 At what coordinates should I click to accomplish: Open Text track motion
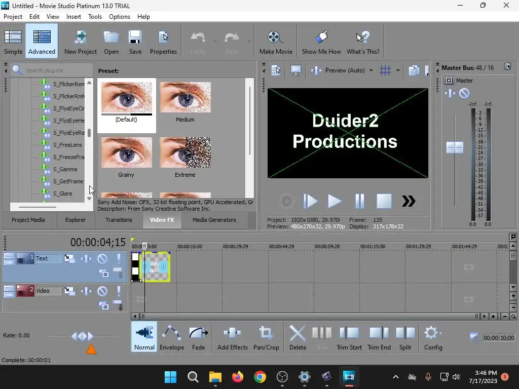point(69,258)
